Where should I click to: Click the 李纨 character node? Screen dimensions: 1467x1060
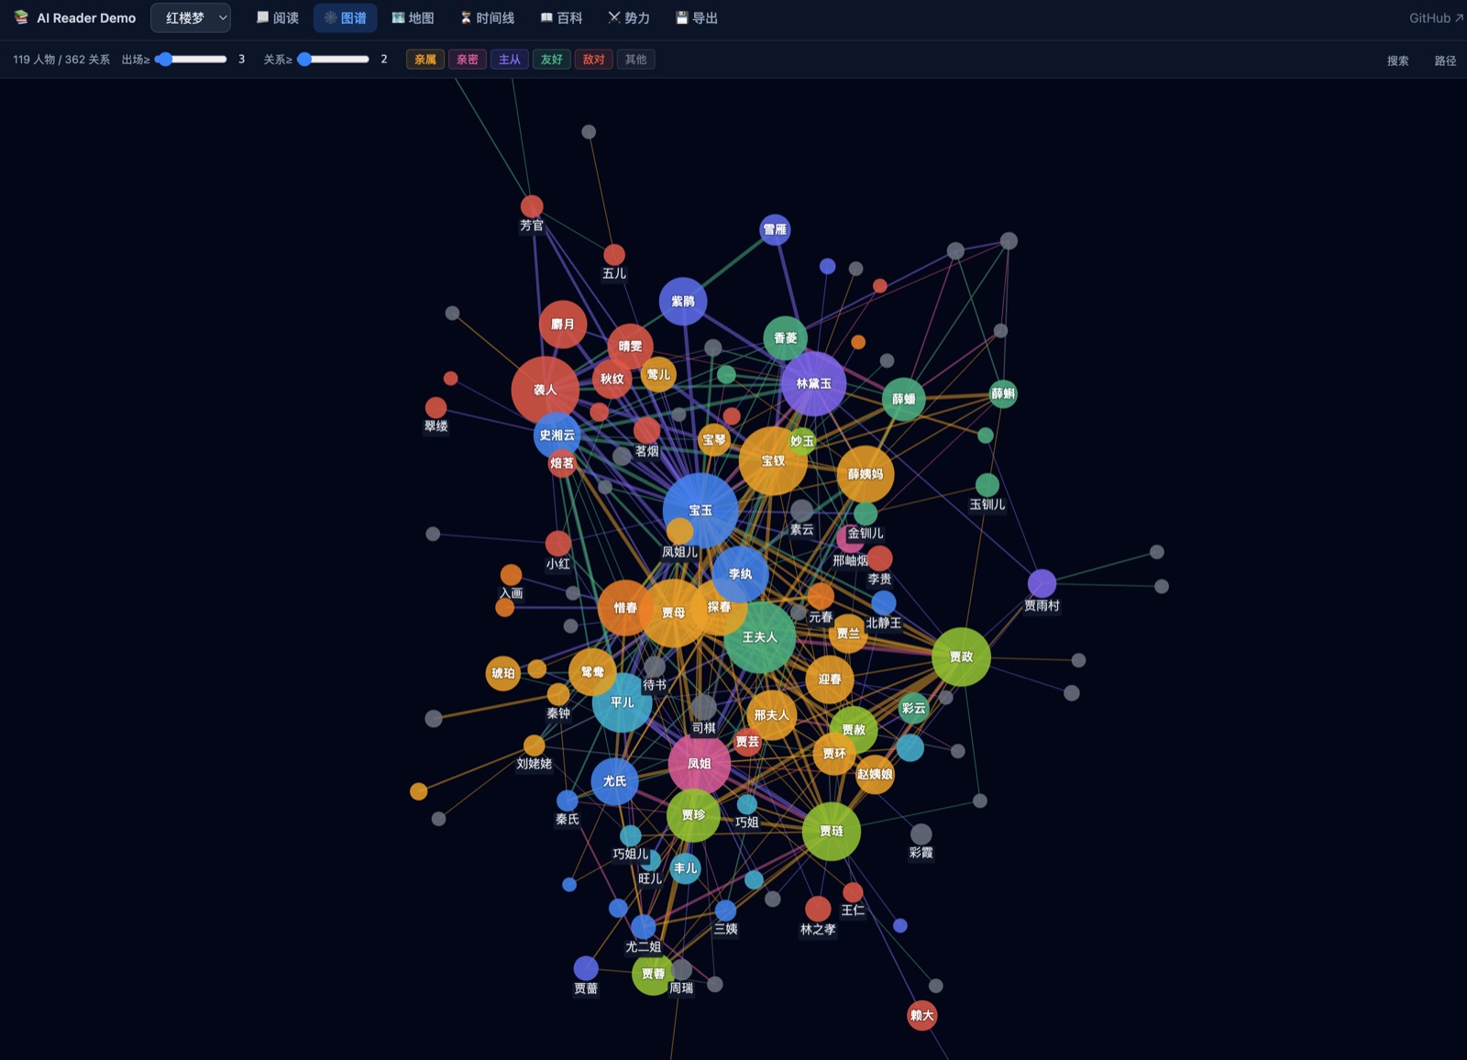(x=740, y=574)
